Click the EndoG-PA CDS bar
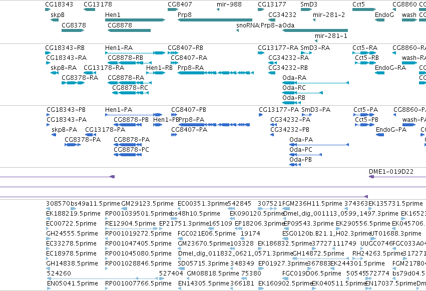The width and height of the screenshot is (426, 291). point(380,135)
